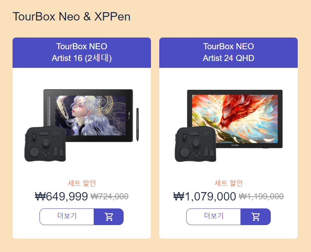
Task: Click 더보기 button for Artist 16 bundle
Action: click(67, 216)
